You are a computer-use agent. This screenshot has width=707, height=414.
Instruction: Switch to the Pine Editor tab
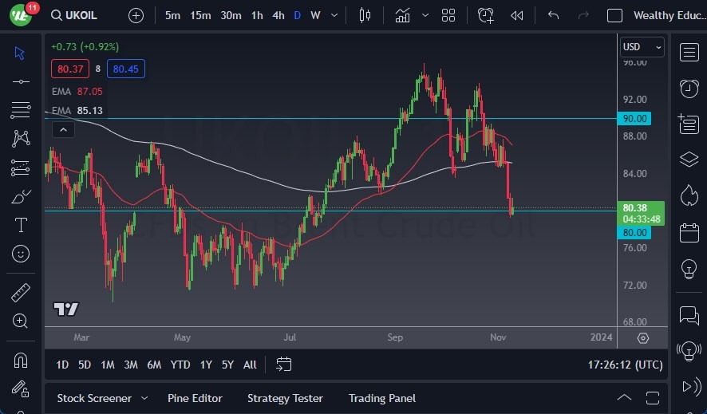(195, 398)
